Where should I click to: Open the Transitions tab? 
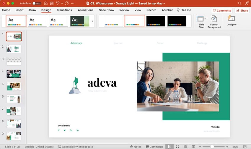[x=64, y=10]
